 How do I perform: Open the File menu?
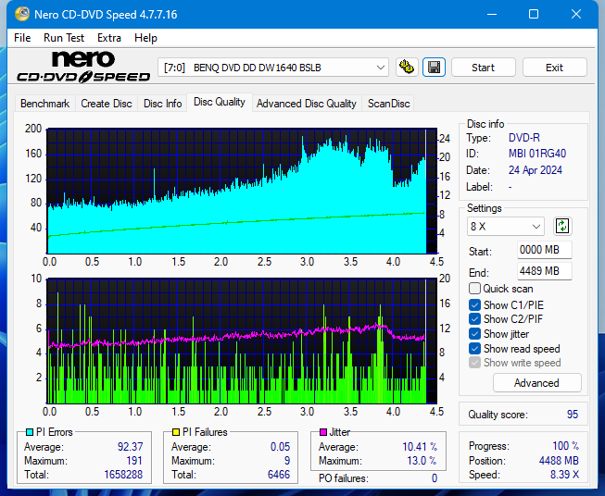click(22, 38)
